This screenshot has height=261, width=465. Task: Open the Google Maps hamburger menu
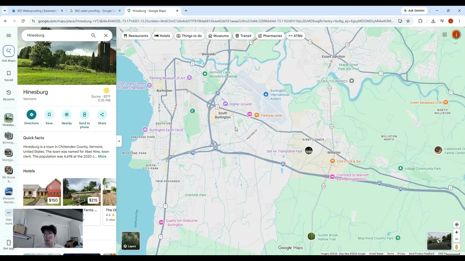point(9,36)
